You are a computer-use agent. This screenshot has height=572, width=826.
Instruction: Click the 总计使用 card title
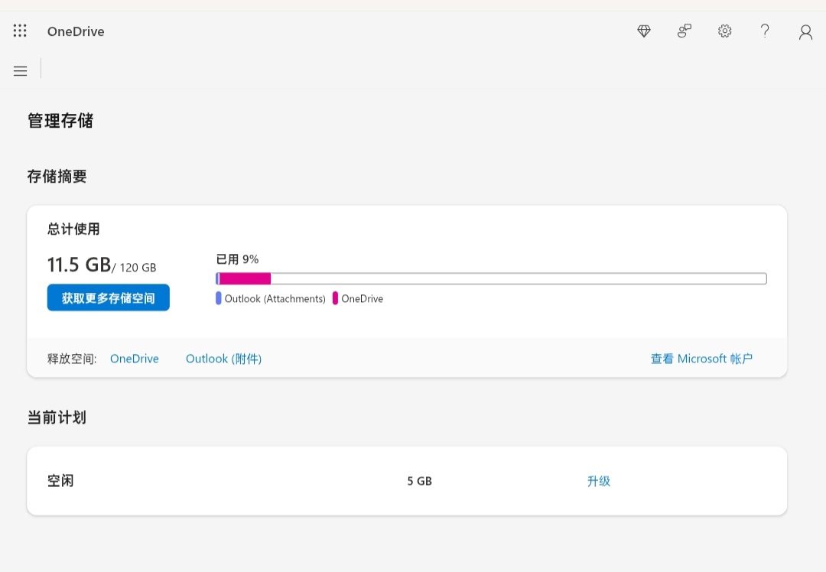73,229
